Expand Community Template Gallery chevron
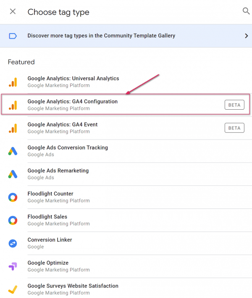This screenshot has width=252, height=298. (246, 36)
